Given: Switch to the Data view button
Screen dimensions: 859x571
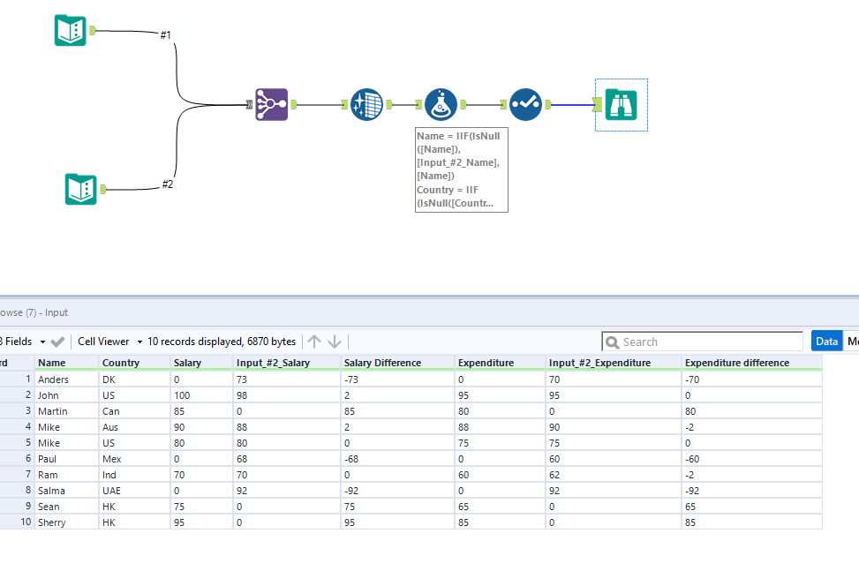Looking at the screenshot, I should click(x=826, y=341).
